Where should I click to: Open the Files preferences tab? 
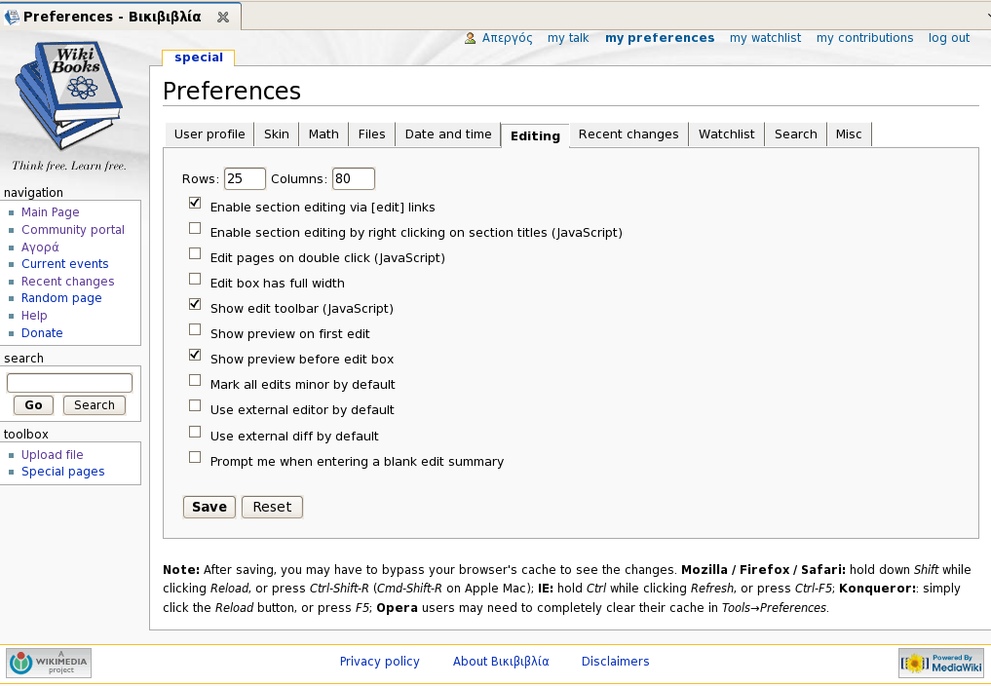(371, 134)
